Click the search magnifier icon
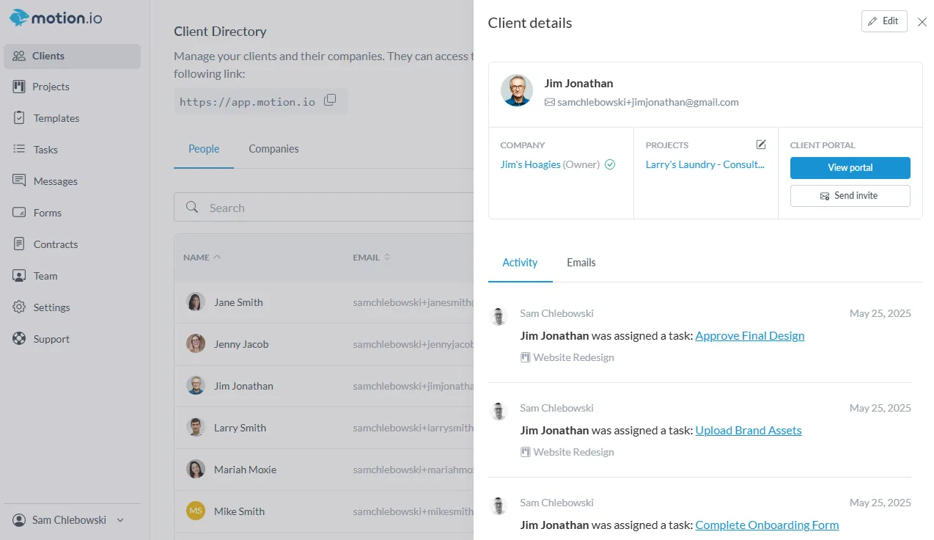934x540 pixels. [x=192, y=207]
